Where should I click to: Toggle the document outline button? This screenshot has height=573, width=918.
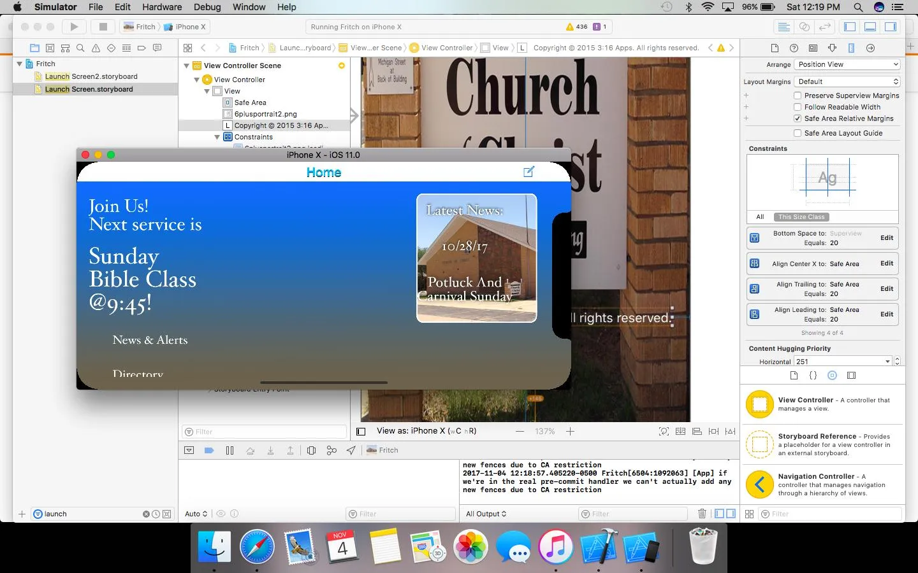tap(361, 431)
